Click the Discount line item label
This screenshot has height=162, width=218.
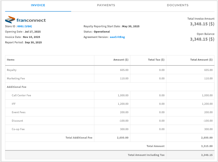[x=17, y=121]
